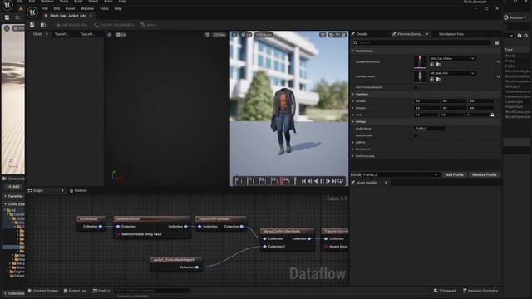
Task: Open Revision Control in the status bar
Action: pos(480,291)
